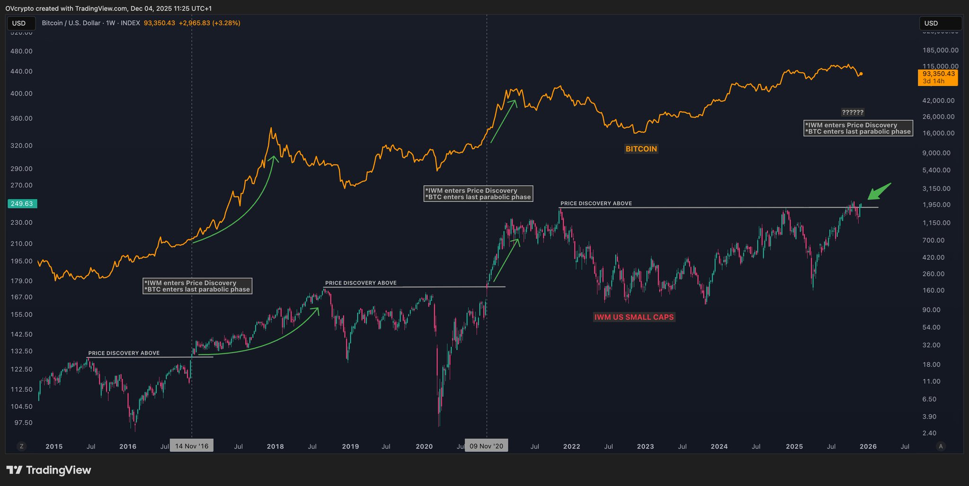Select the +2,965.83 (+3.28%) change value

[x=209, y=23]
